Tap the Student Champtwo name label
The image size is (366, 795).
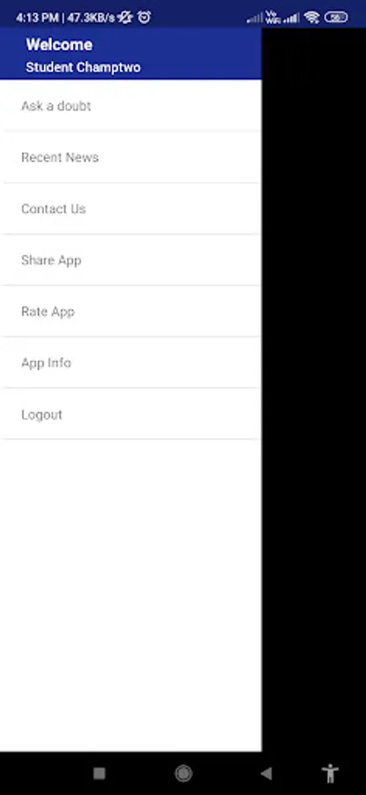point(83,67)
